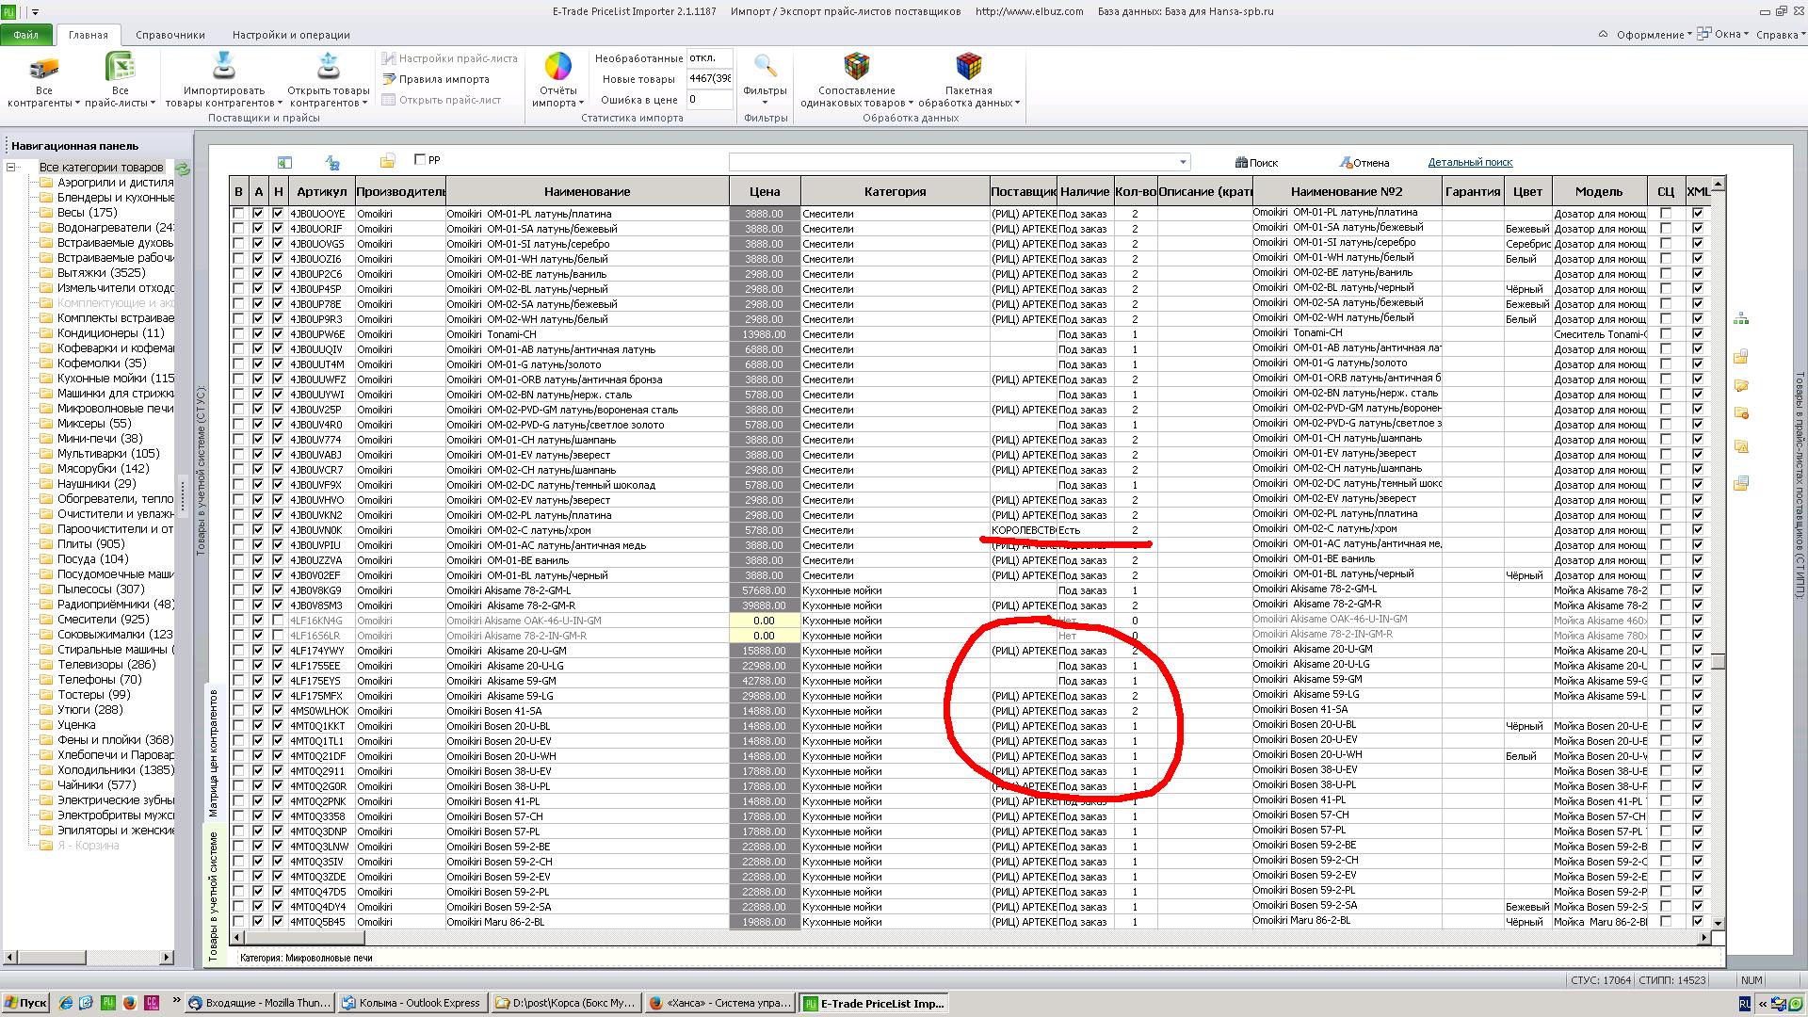Image resolution: width=1808 pixels, height=1017 pixels.
Task: Click the Отмена cancel button
Action: pos(1364,162)
